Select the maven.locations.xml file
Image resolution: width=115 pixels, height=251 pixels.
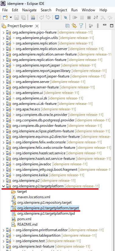point(34,197)
